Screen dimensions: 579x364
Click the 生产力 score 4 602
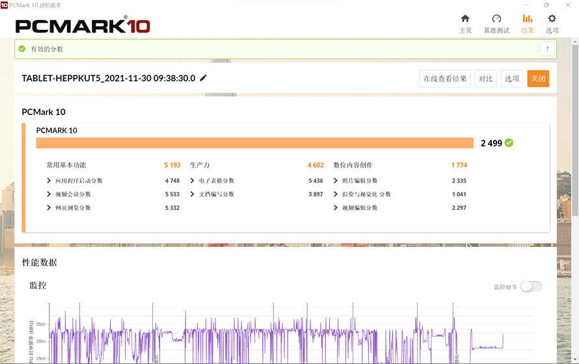point(316,165)
